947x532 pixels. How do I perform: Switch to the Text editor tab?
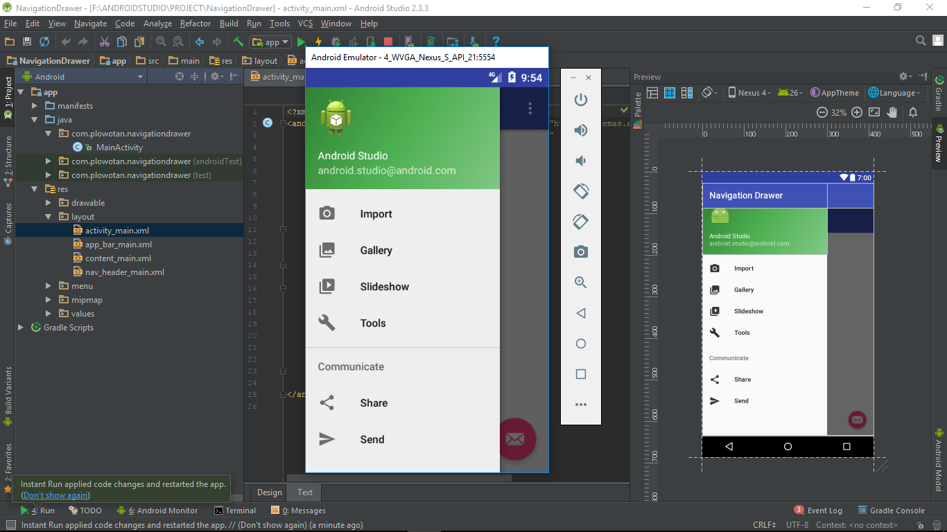pyautogui.click(x=304, y=493)
